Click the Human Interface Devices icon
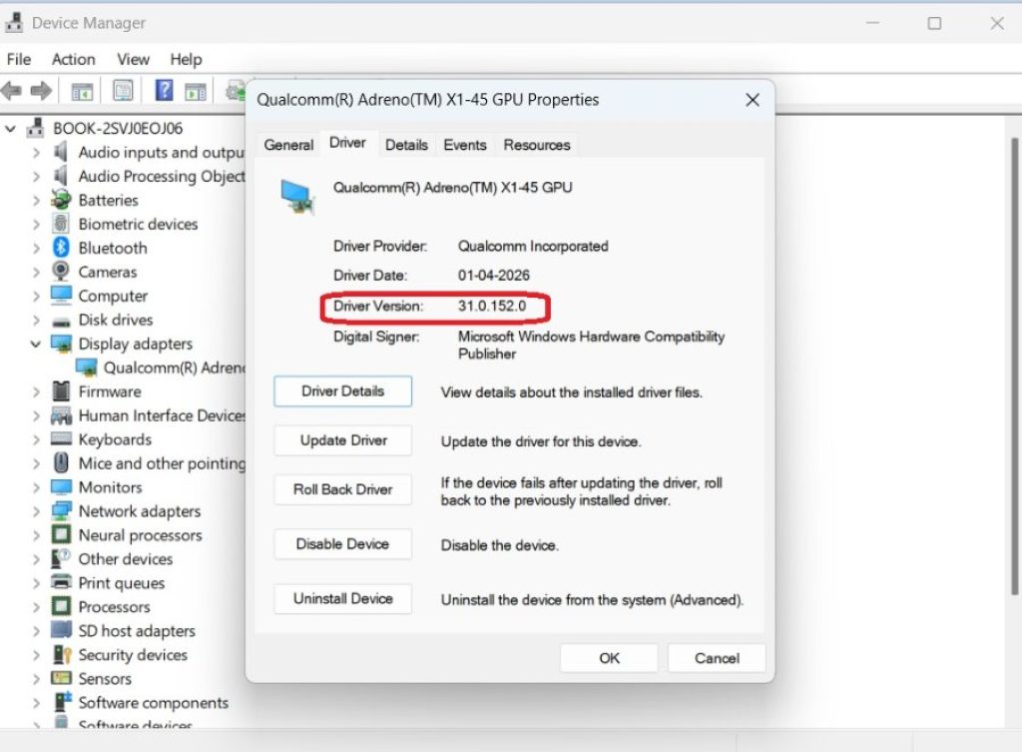 point(61,415)
